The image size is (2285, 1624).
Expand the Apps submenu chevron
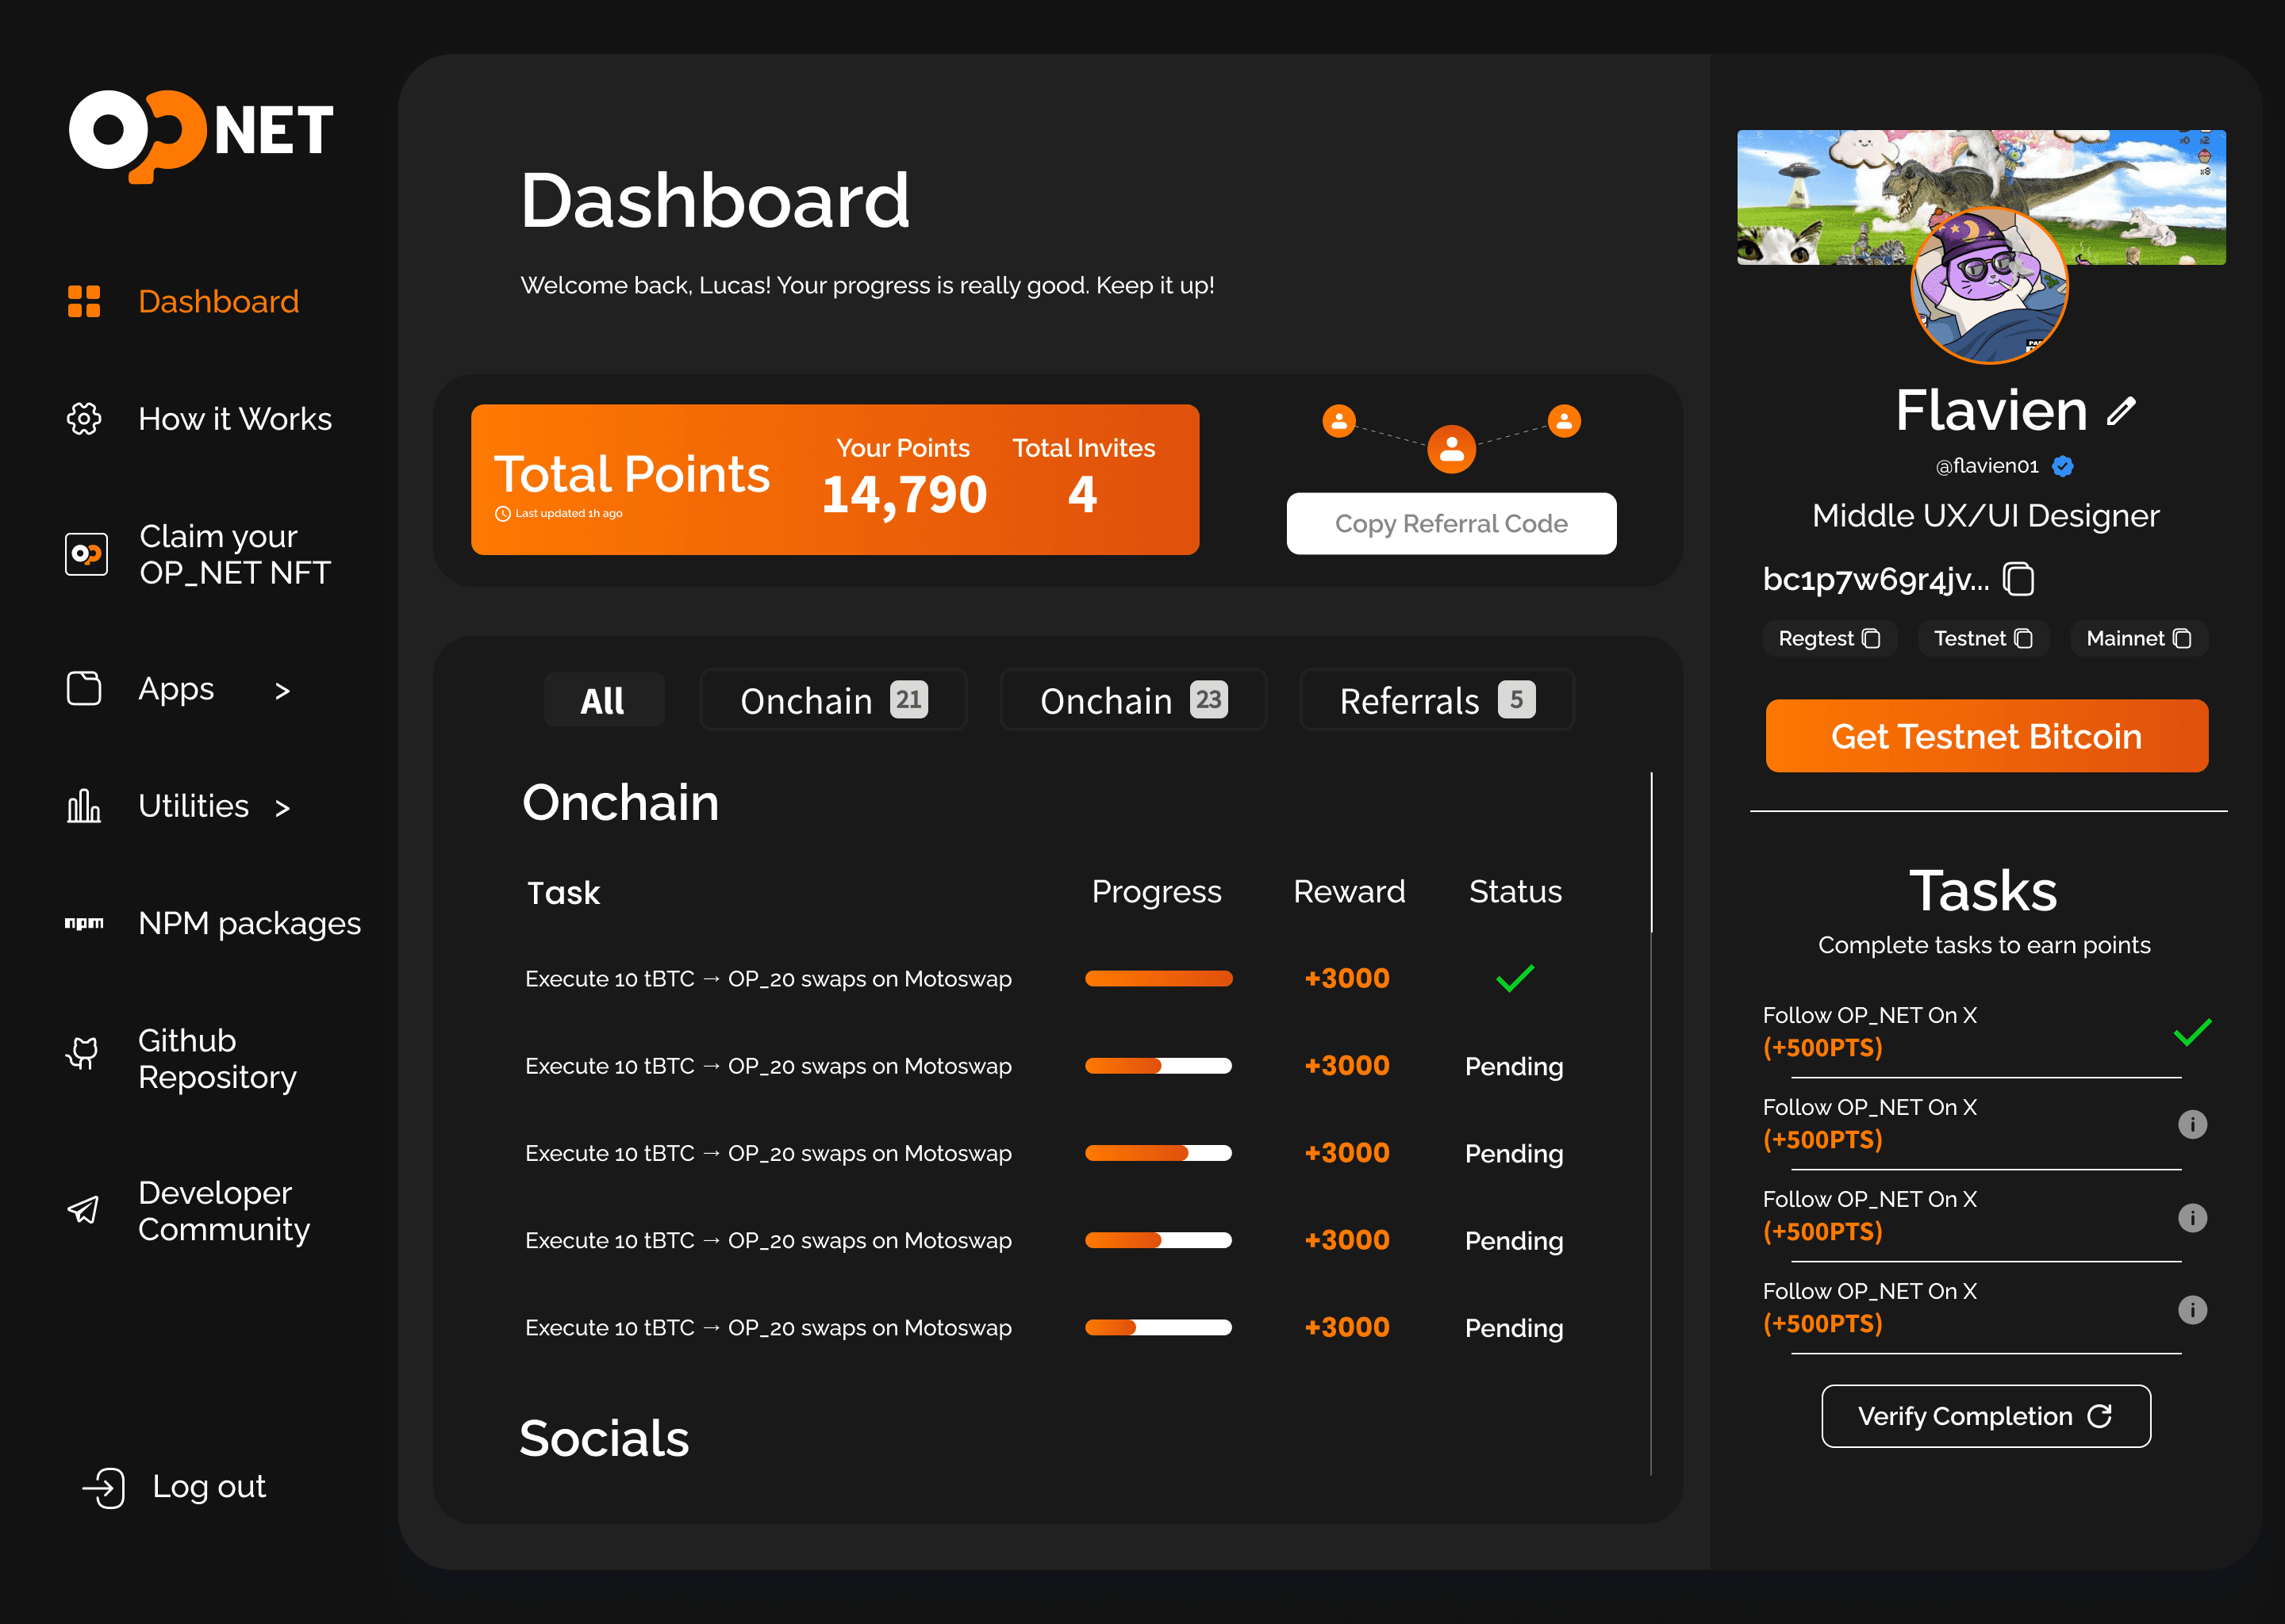pos(282,691)
